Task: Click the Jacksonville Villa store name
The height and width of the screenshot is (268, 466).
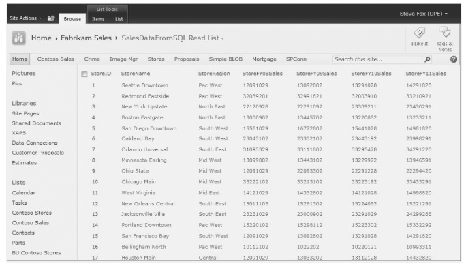Action: tap(143, 214)
